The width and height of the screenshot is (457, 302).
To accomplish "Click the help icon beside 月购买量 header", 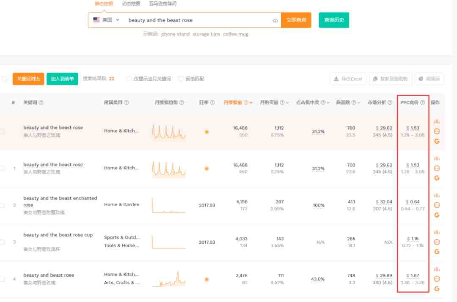I will pos(282,102).
